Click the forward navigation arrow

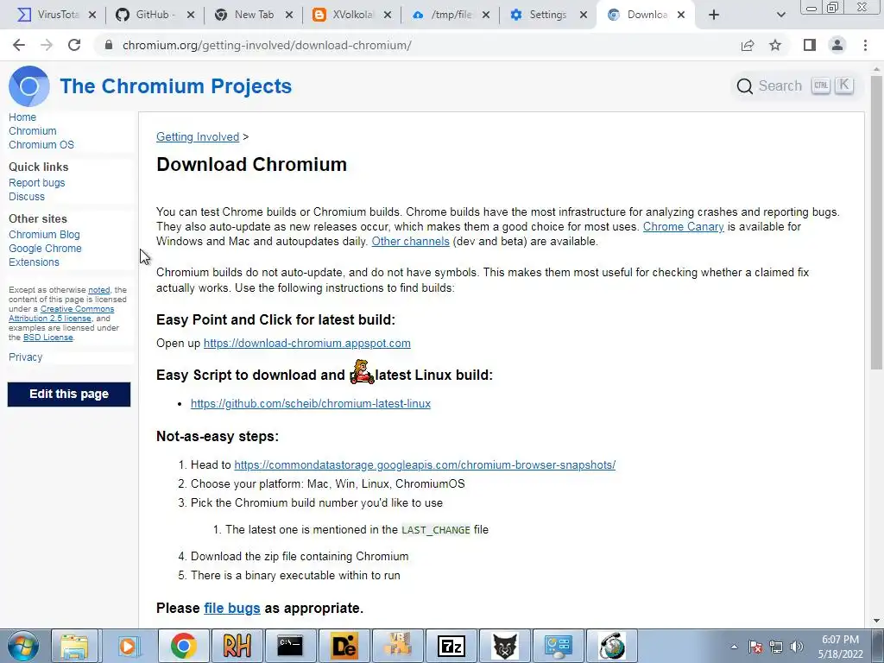47,45
